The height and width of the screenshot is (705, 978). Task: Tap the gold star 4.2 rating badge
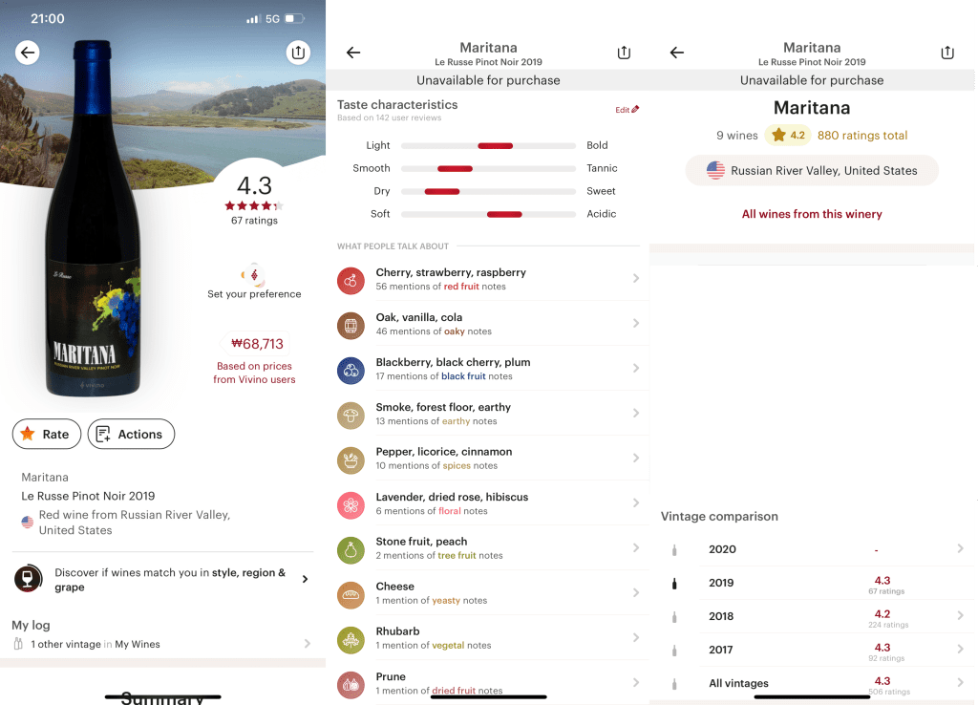787,135
